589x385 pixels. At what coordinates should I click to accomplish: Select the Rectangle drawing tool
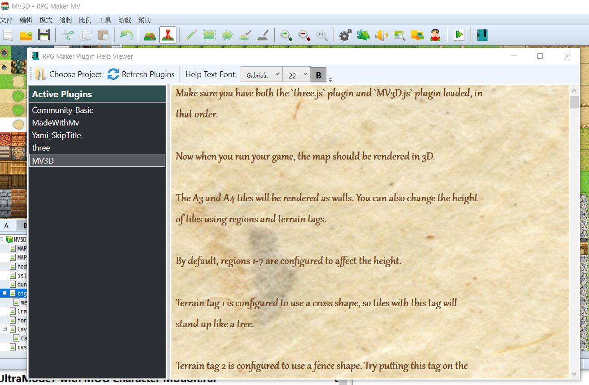point(209,35)
